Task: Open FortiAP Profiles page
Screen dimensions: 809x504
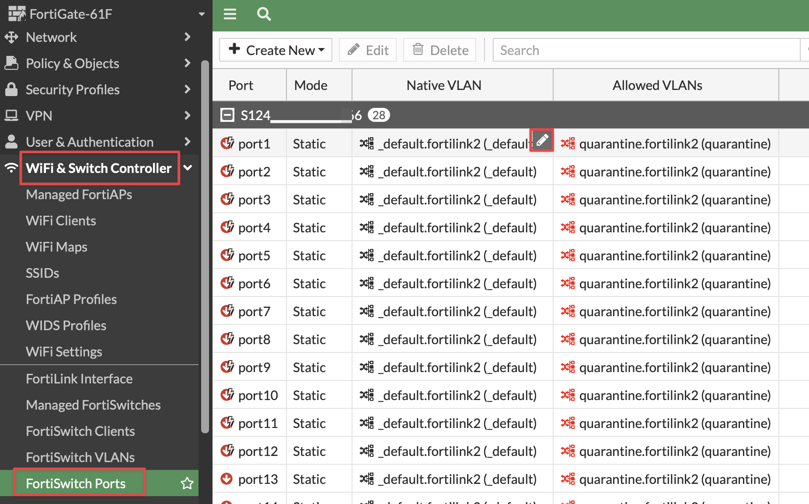Action: pyautogui.click(x=71, y=299)
